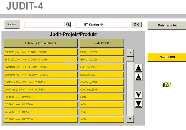Screen dimensions: 186x130
Task: Select project EJE_2xx_2007
Action: pos(102,75)
